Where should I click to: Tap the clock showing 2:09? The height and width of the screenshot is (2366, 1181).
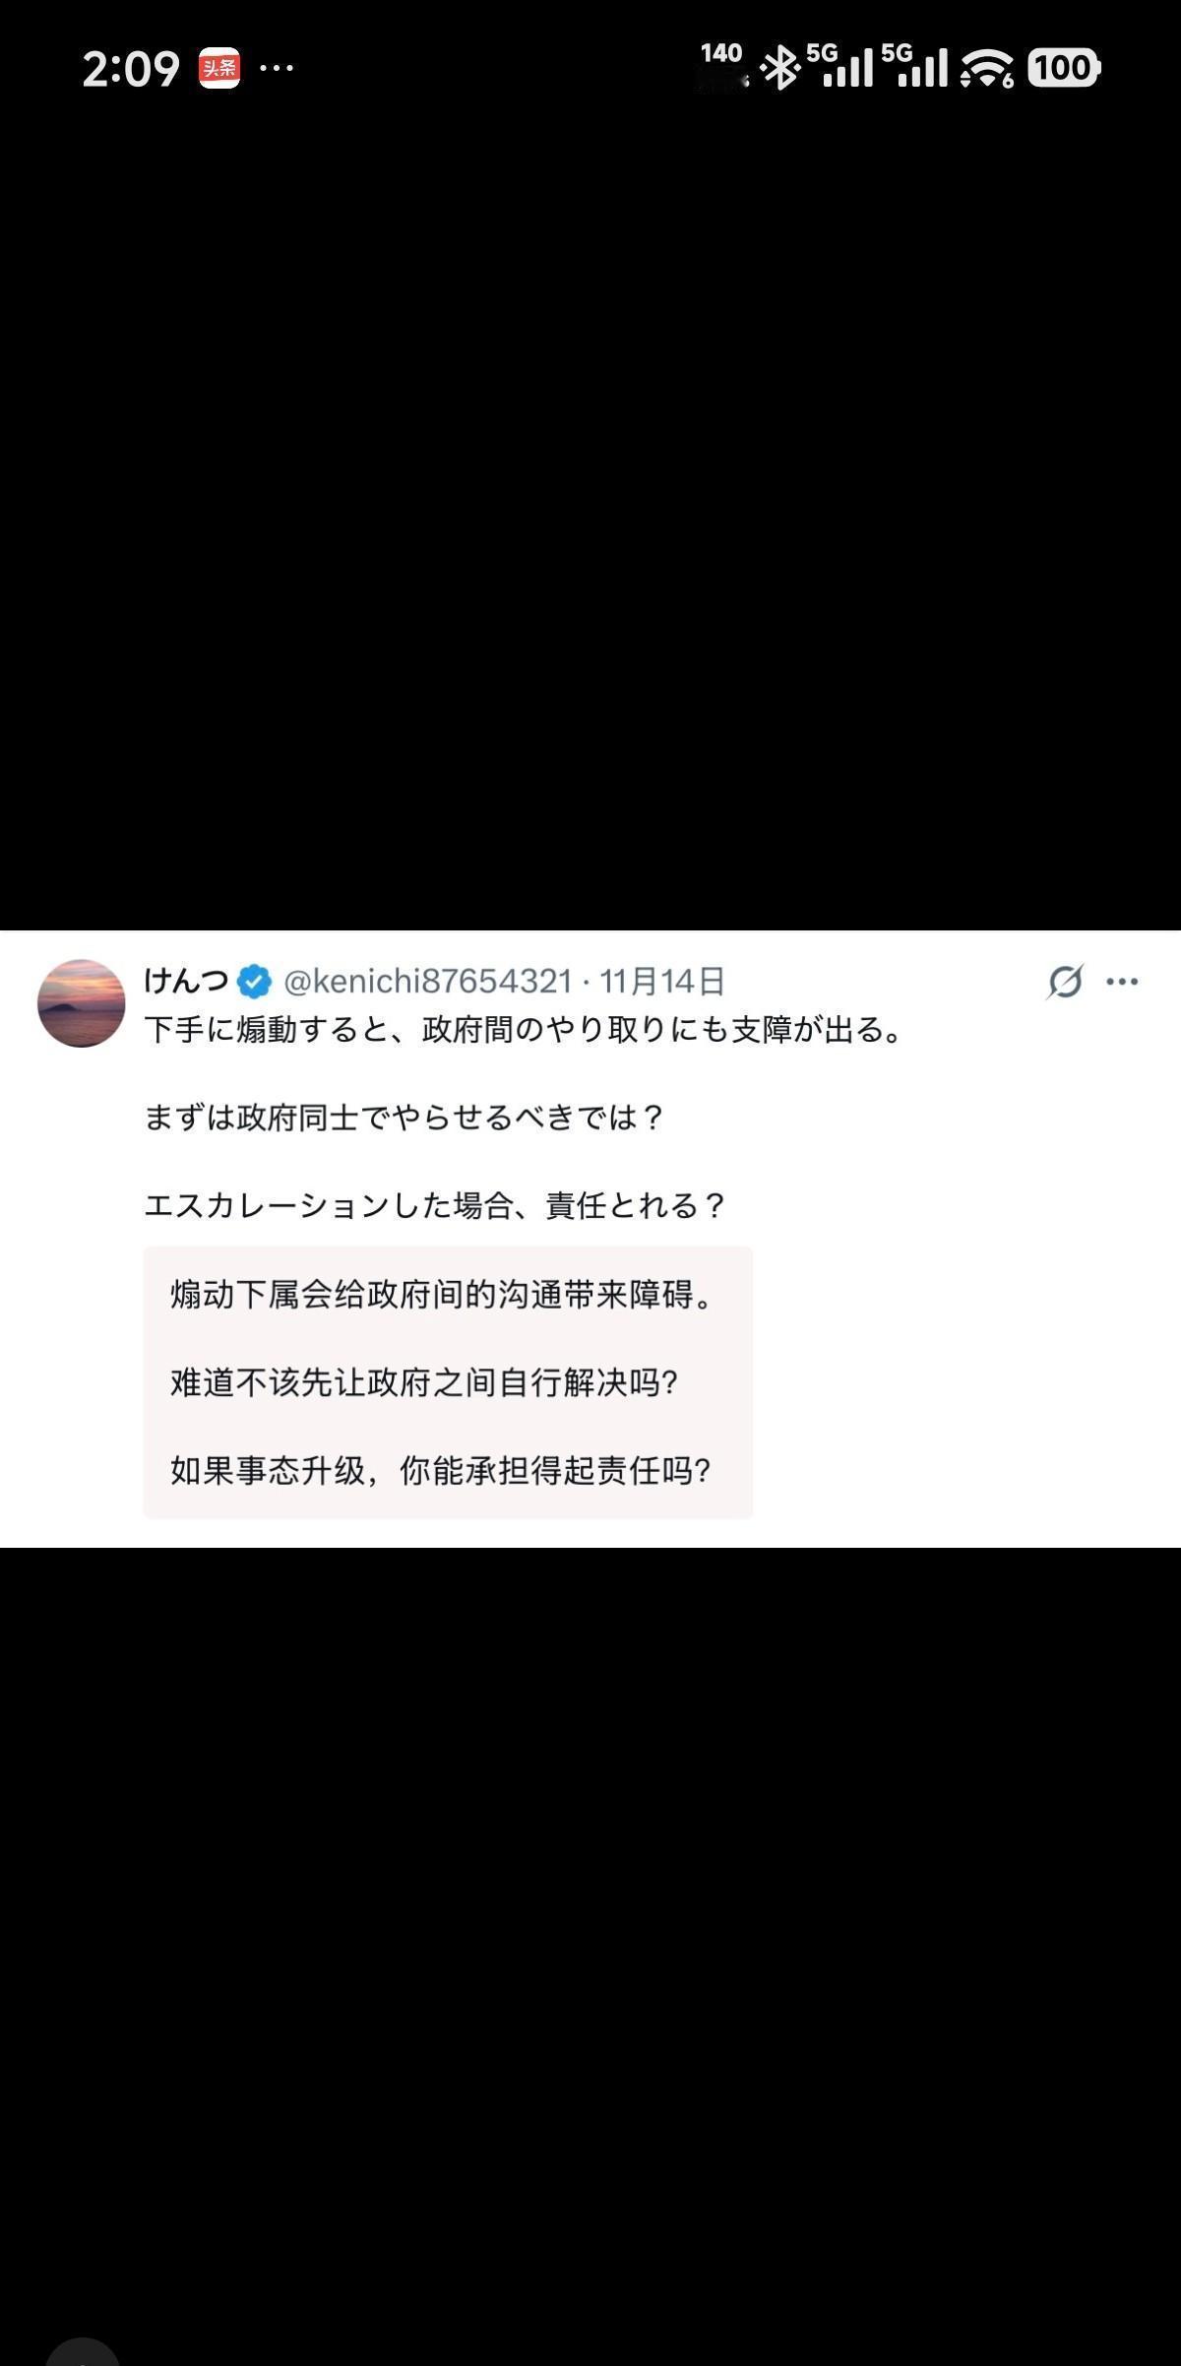(x=131, y=69)
